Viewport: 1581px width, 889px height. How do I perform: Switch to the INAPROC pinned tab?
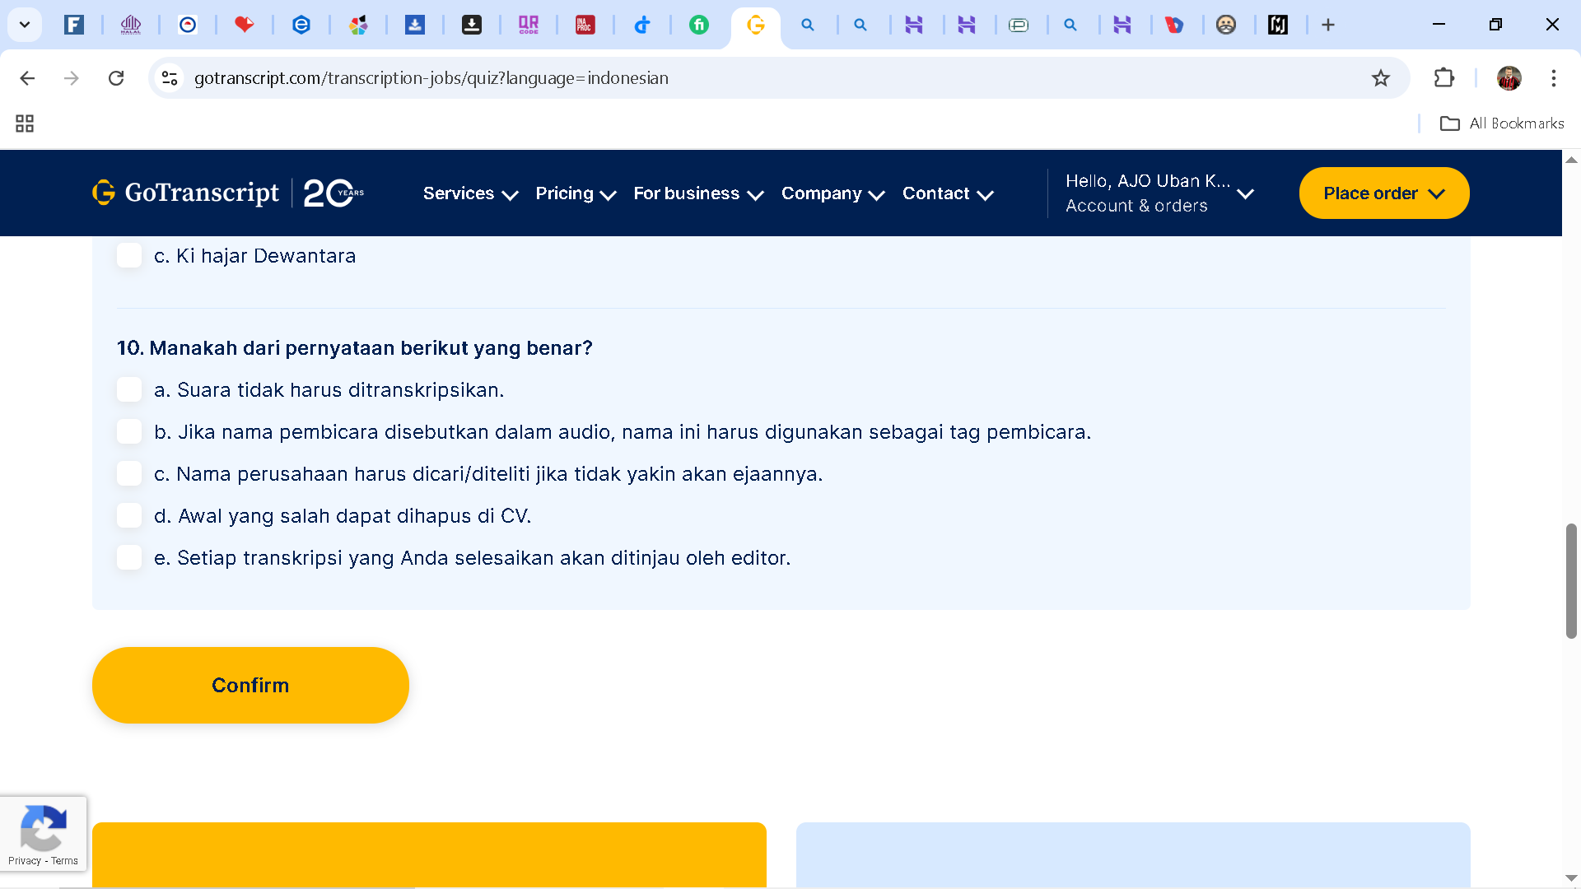click(x=585, y=25)
